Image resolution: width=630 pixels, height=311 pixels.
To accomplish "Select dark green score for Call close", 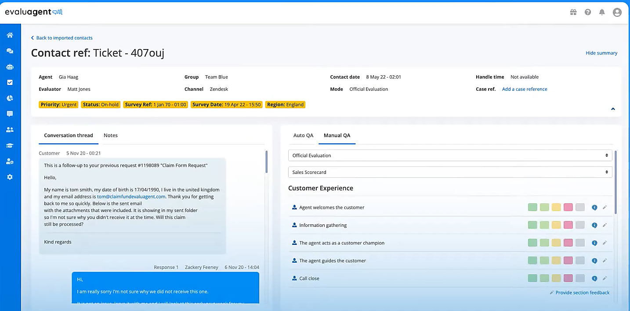I will click(532, 278).
